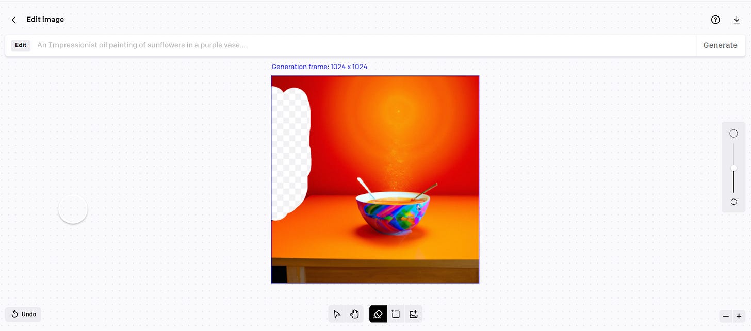Click the Generate button
Viewport: 751px width, 331px height.
(x=720, y=45)
